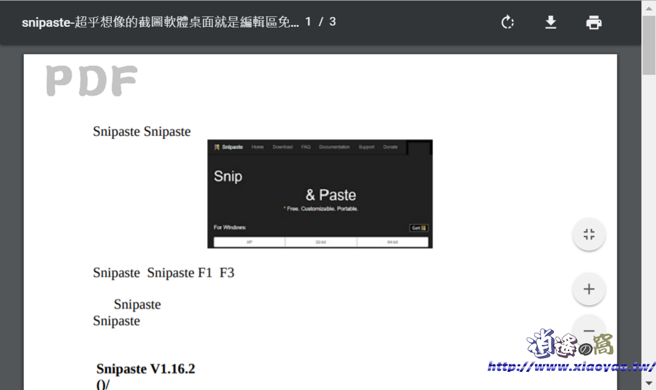Zoom out with the minus button
This screenshot has width=656, height=390.
click(x=589, y=330)
